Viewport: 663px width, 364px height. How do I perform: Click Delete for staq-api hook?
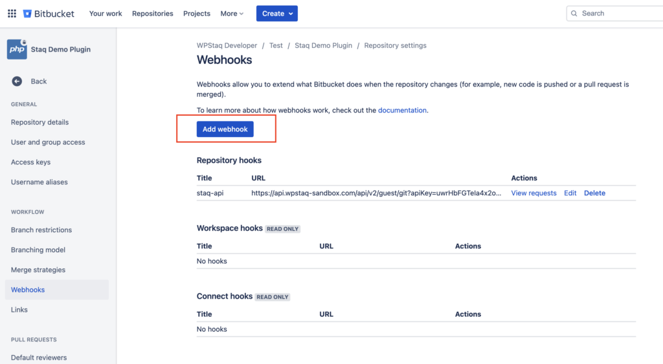[594, 193]
